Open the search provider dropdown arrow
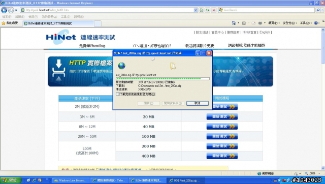Screen dimensions: 325x184 [322, 10]
